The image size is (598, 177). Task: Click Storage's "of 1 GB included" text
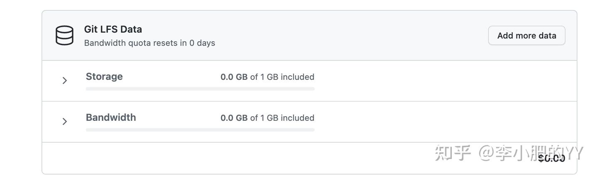click(282, 77)
